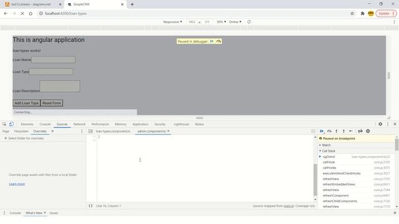
Task: Resume script execution in debugger toolbar
Action: click(322, 131)
